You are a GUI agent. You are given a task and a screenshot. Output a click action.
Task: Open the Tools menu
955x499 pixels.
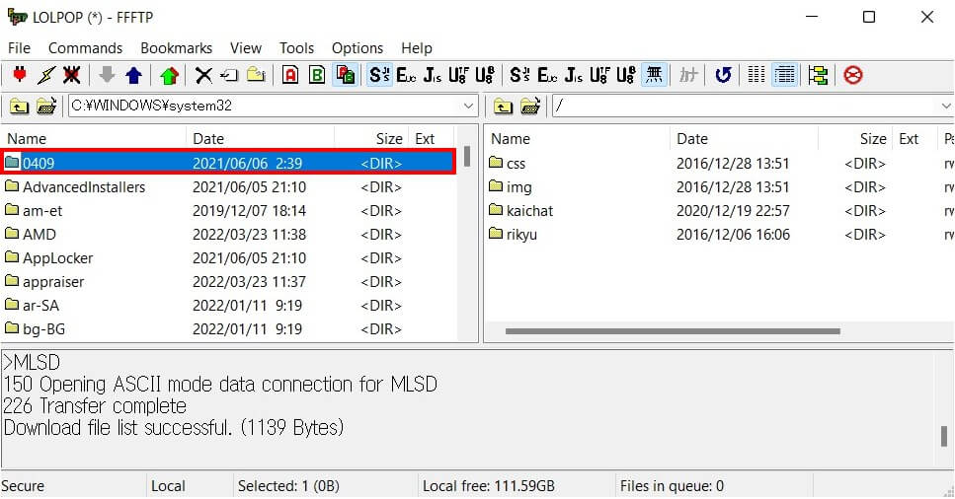(x=296, y=48)
